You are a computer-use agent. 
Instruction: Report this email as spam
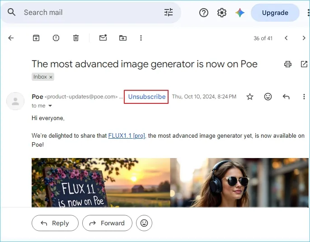point(56,38)
